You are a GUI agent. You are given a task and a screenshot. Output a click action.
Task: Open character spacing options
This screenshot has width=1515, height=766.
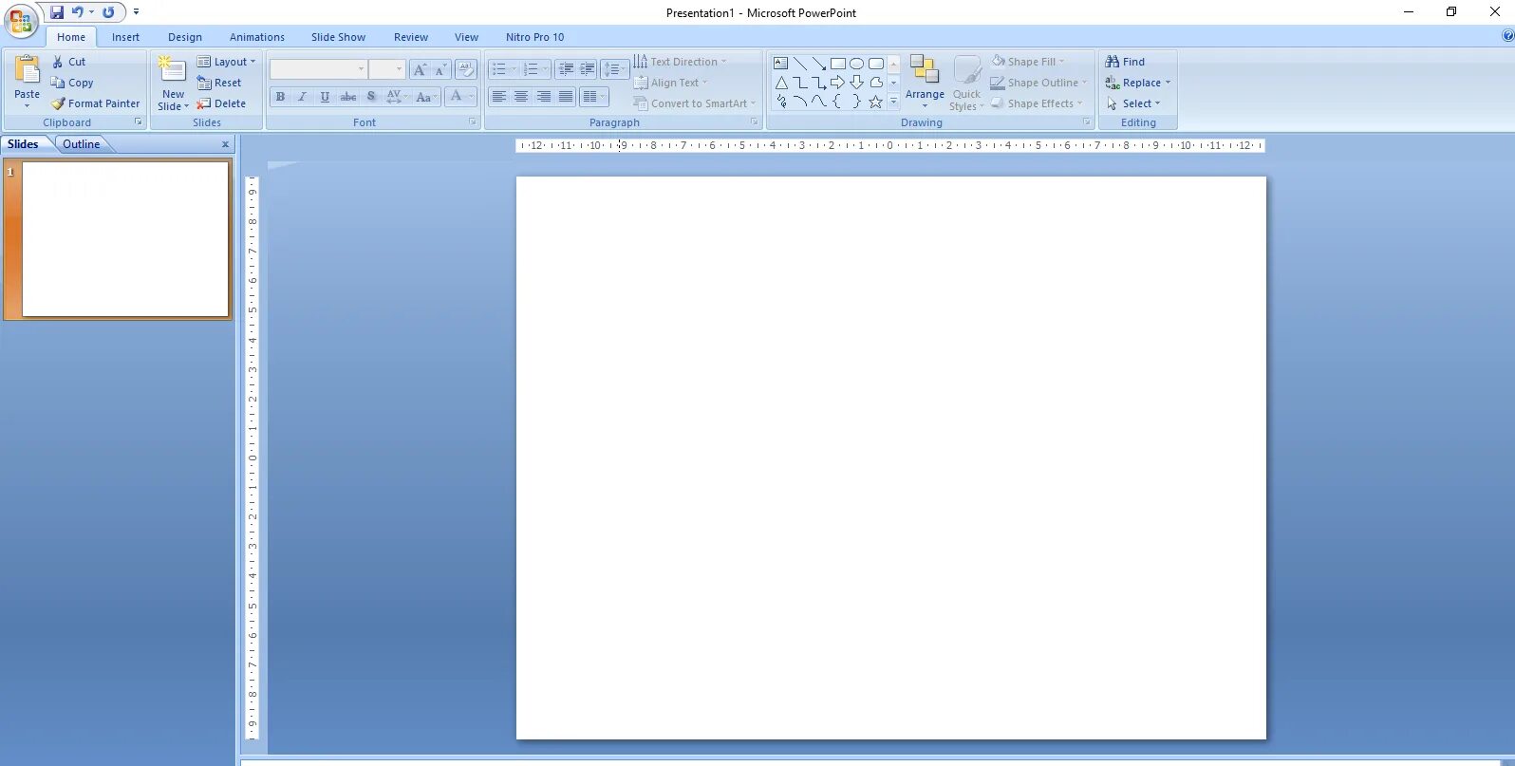coord(398,97)
